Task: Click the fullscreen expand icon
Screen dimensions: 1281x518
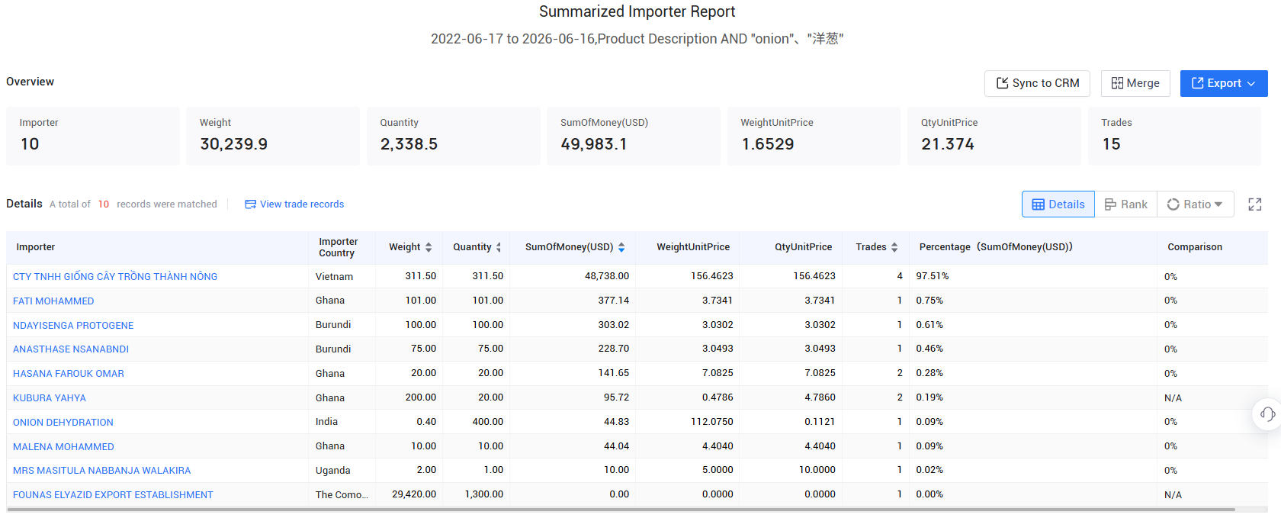Action: 1255,204
